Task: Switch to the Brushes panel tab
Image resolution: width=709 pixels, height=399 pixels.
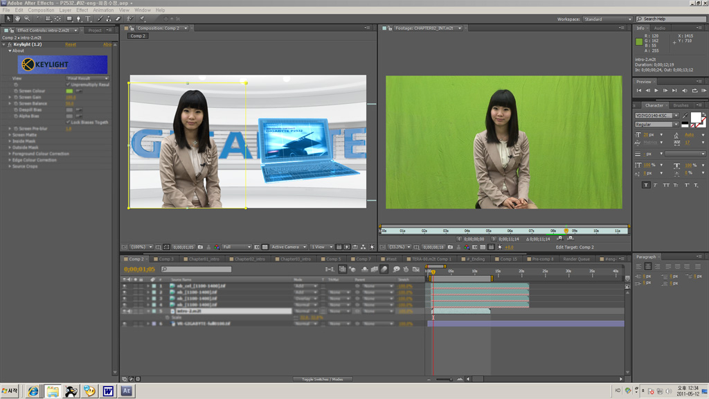Action: (x=681, y=105)
